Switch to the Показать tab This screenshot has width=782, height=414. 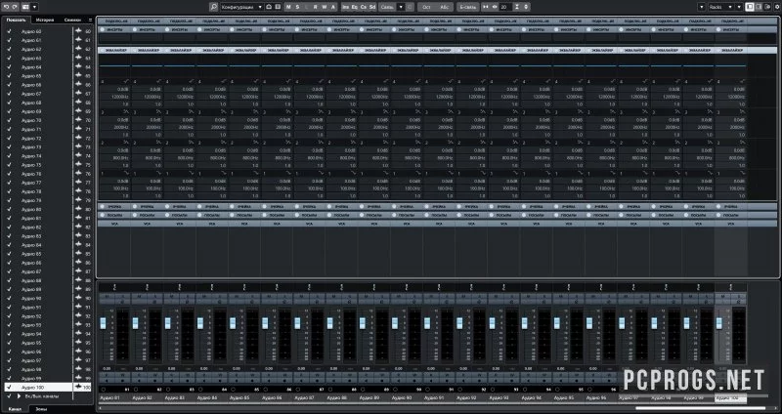click(x=16, y=20)
